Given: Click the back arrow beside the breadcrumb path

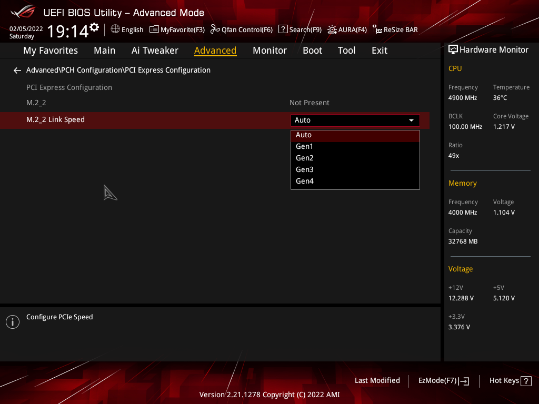Looking at the screenshot, I should pyautogui.click(x=17, y=70).
